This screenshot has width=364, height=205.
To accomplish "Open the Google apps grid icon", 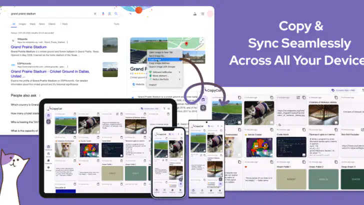I will tap(202, 14).
